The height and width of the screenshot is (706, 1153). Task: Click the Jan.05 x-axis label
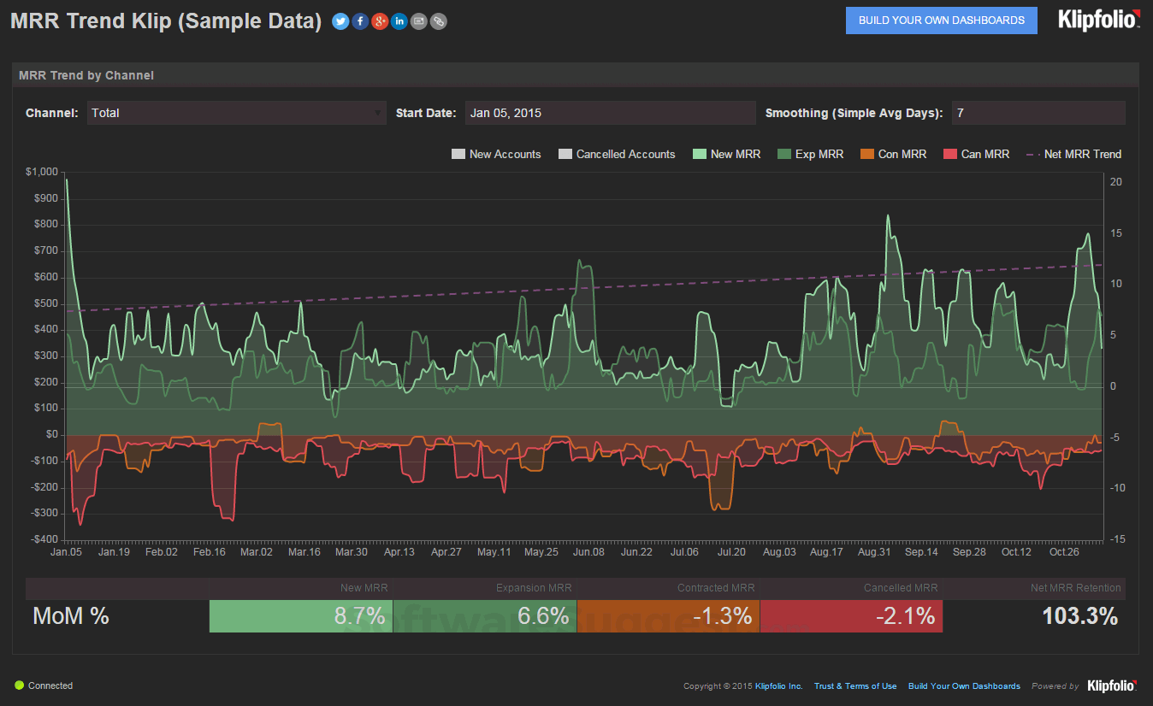(67, 552)
